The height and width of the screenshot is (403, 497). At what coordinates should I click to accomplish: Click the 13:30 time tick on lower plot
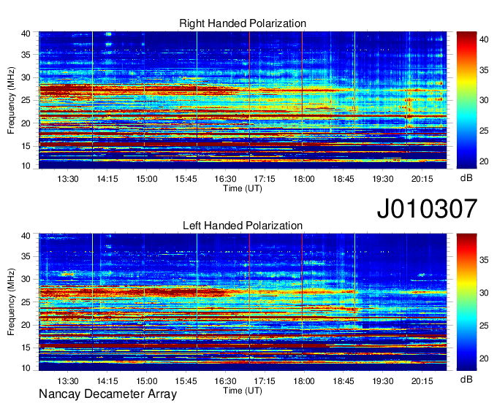[x=68, y=381]
